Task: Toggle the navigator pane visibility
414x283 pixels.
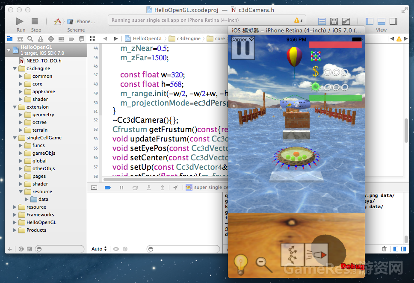Action: coord(370,21)
